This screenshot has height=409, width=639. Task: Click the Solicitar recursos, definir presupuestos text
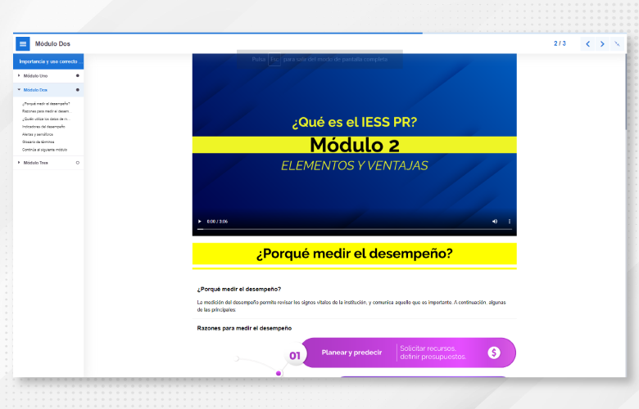(x=433, y=353)
